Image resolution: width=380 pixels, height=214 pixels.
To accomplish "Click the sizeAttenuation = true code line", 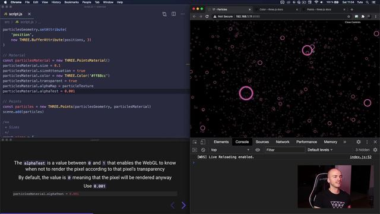I will (44, 71).
